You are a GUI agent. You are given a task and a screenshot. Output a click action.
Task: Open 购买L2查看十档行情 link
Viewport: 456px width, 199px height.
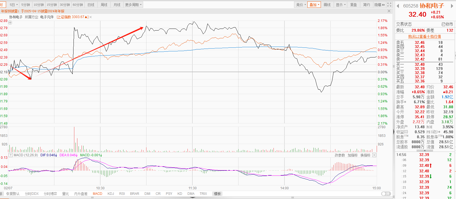[x=424, y=36]
